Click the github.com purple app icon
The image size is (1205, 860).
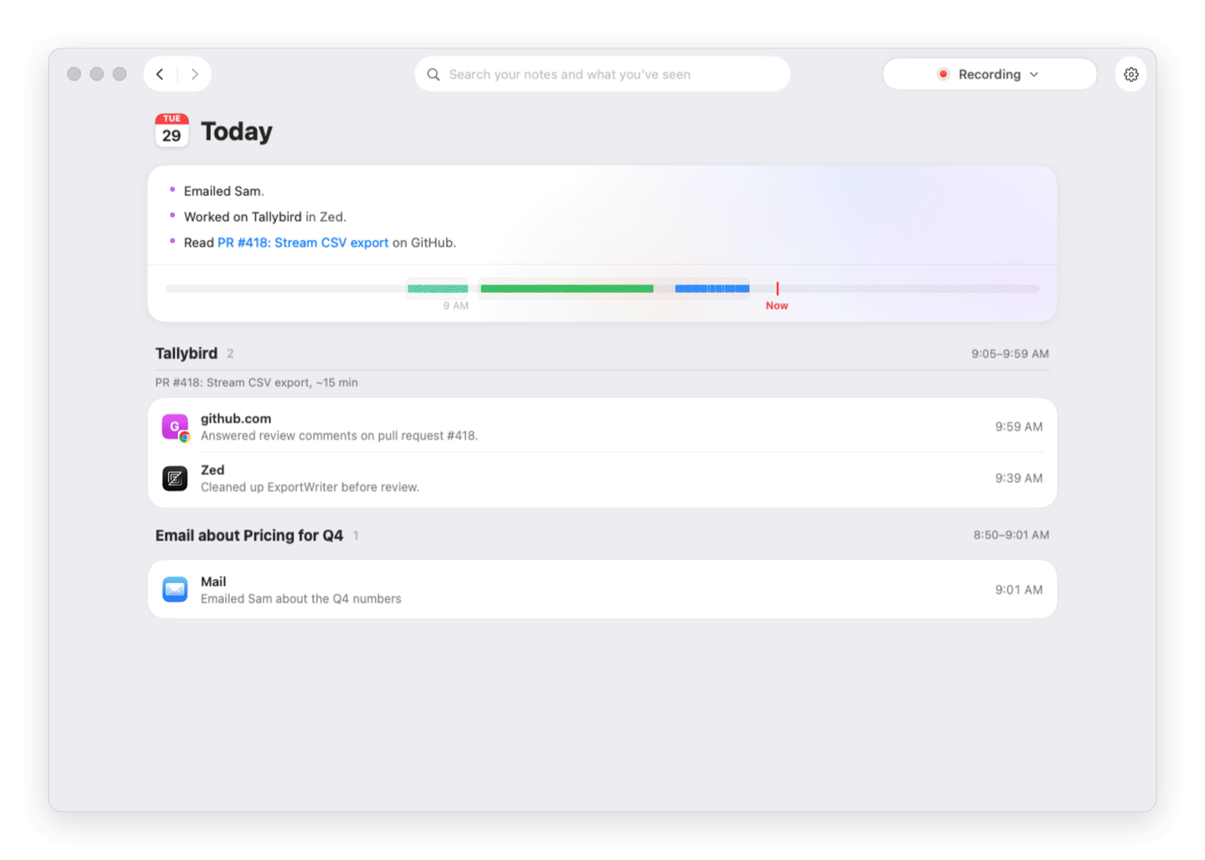tap(175, 427)
